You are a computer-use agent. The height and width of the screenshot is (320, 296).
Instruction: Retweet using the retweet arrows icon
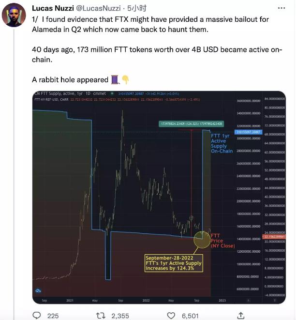101,316
